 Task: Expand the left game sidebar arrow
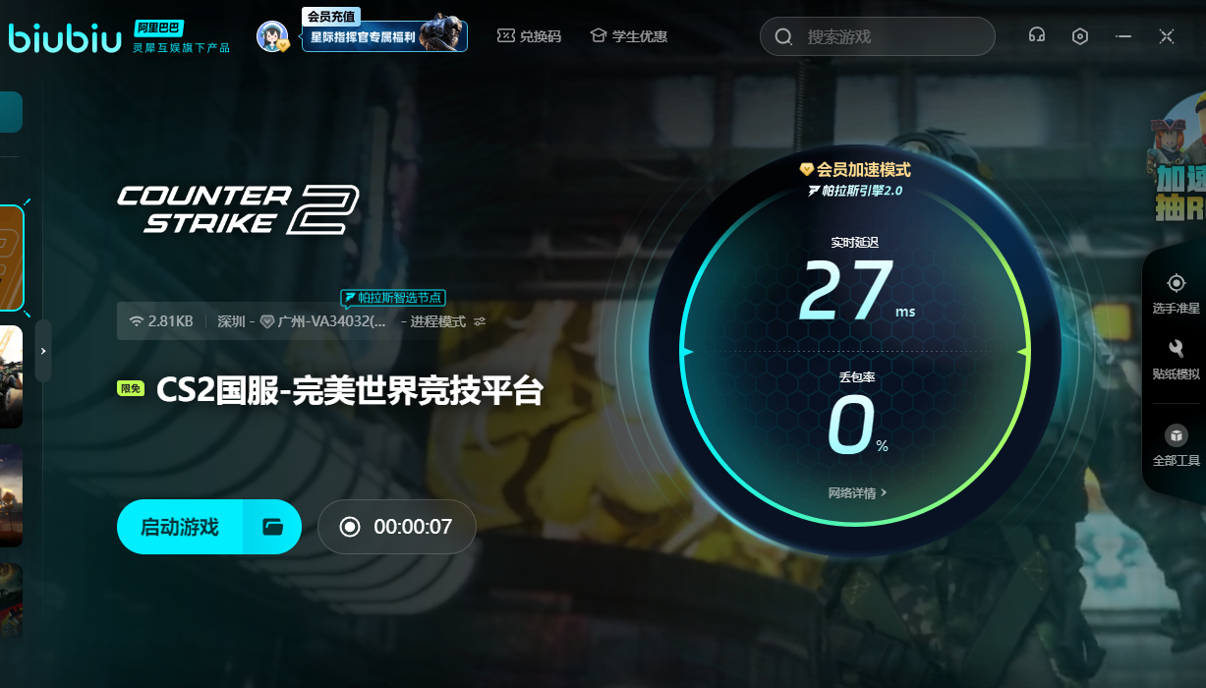click(43, 351)
